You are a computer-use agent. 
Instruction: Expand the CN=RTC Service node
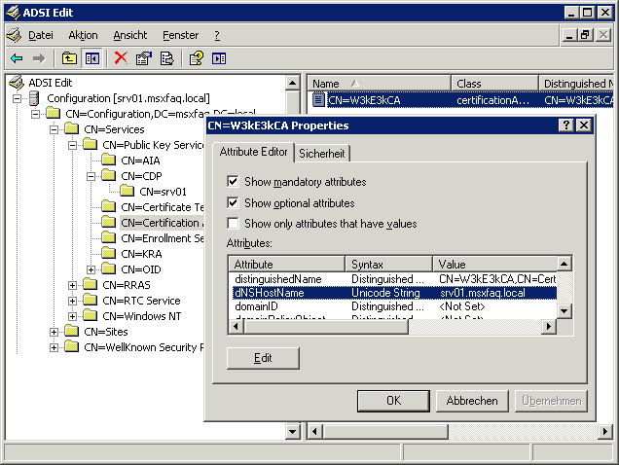coord(72,301)
